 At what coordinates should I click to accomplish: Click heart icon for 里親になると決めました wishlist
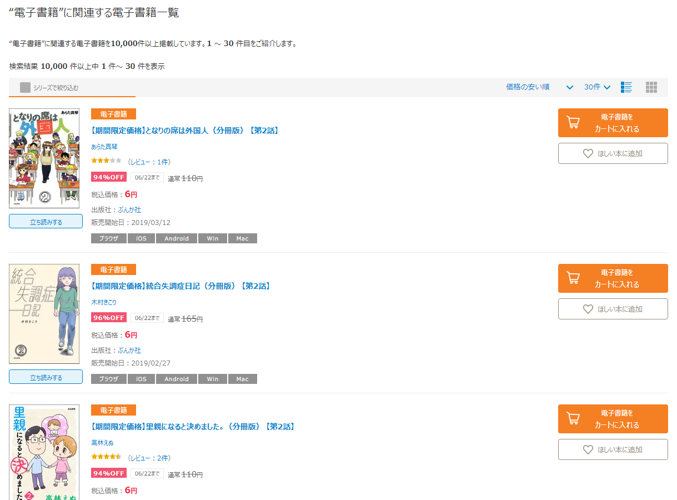[588, 450]
